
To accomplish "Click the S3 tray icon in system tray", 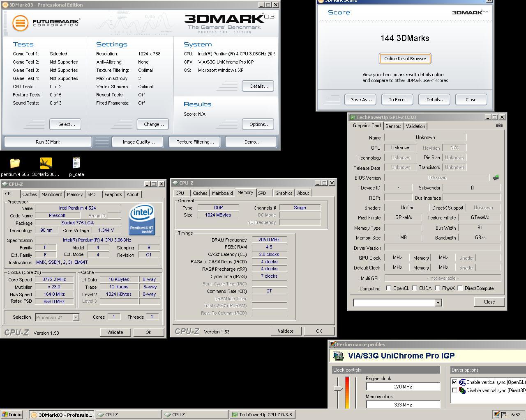I will 497,415.
